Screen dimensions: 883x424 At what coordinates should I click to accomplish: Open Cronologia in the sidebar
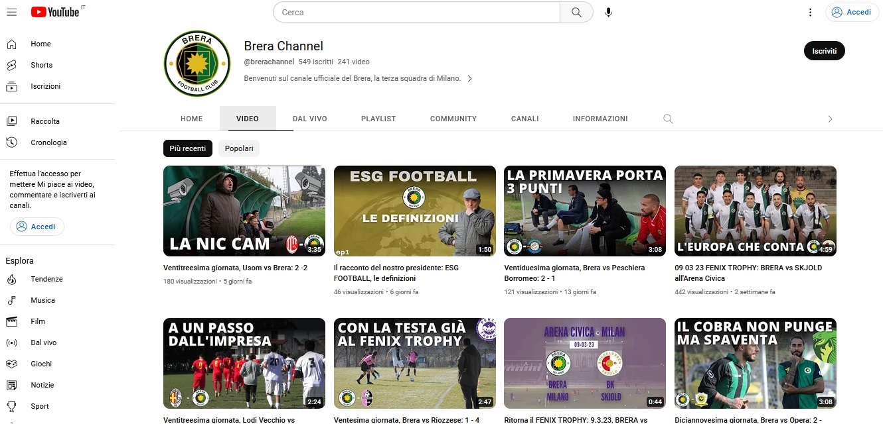[48, 142]
